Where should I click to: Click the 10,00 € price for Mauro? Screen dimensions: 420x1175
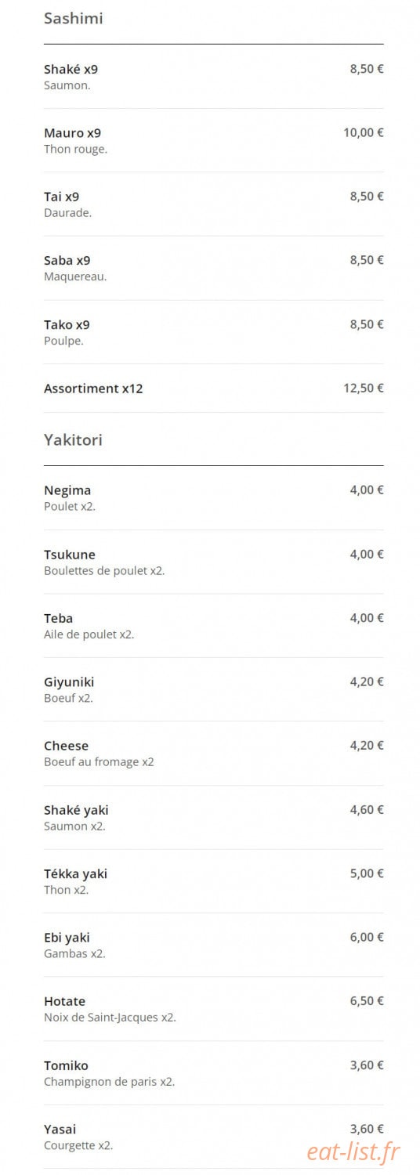364,132
